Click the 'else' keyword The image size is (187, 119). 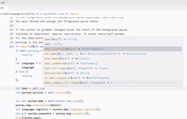[21, 72]
